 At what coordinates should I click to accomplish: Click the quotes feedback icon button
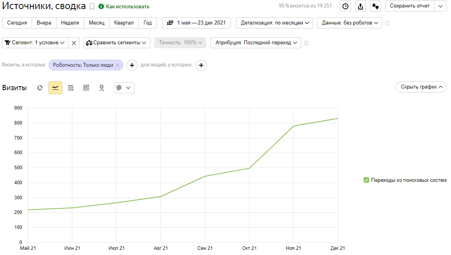point(376,6)
